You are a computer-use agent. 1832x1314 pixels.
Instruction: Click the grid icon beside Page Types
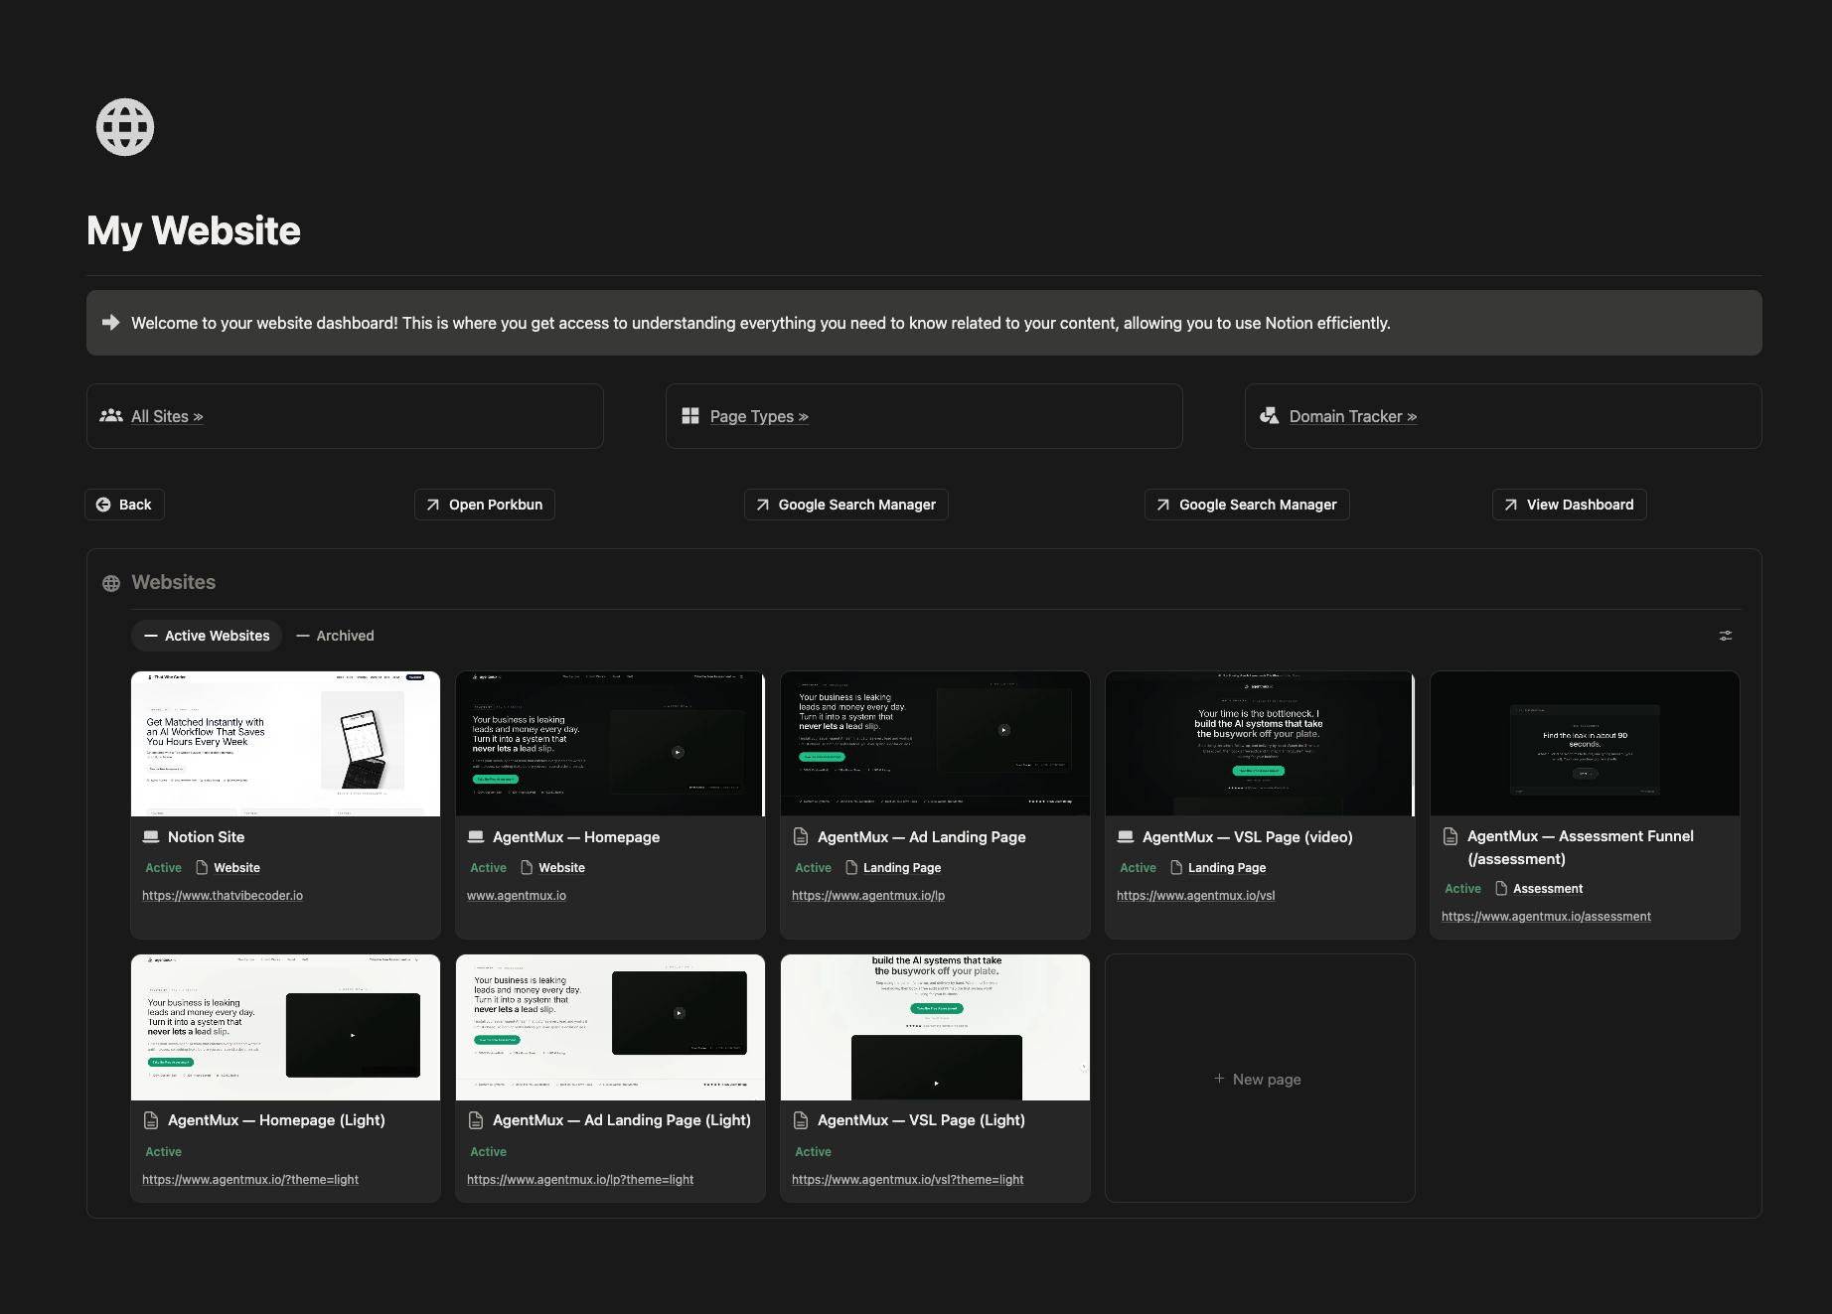click(x=690, y=415)
